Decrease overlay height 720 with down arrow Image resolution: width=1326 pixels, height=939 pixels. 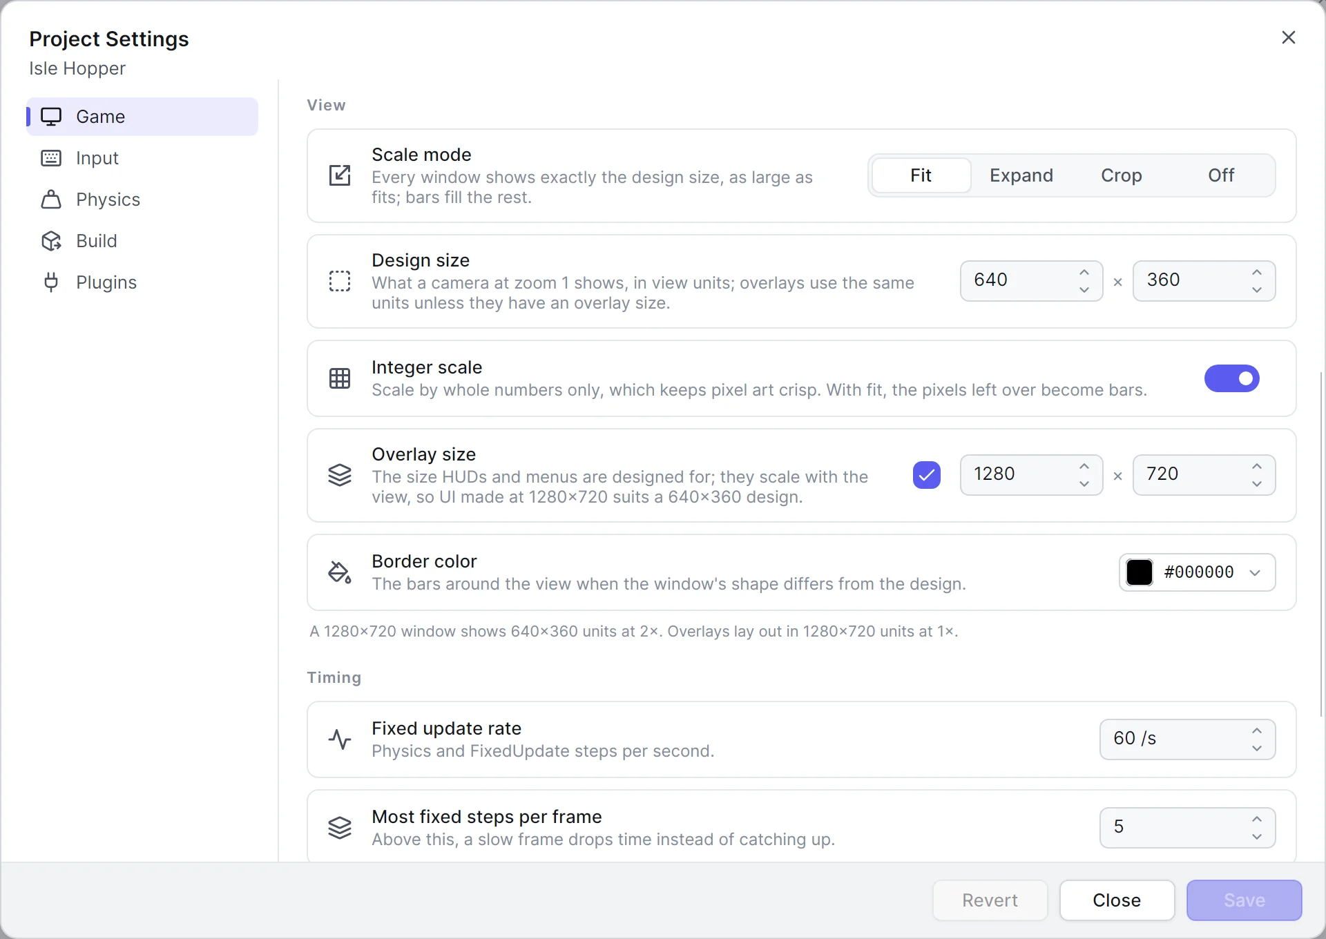click(x=1257, y=484)
